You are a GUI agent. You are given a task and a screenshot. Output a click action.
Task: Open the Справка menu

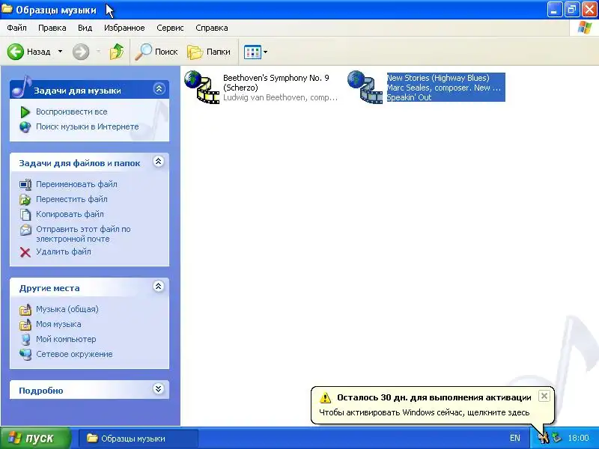(212, 28)
